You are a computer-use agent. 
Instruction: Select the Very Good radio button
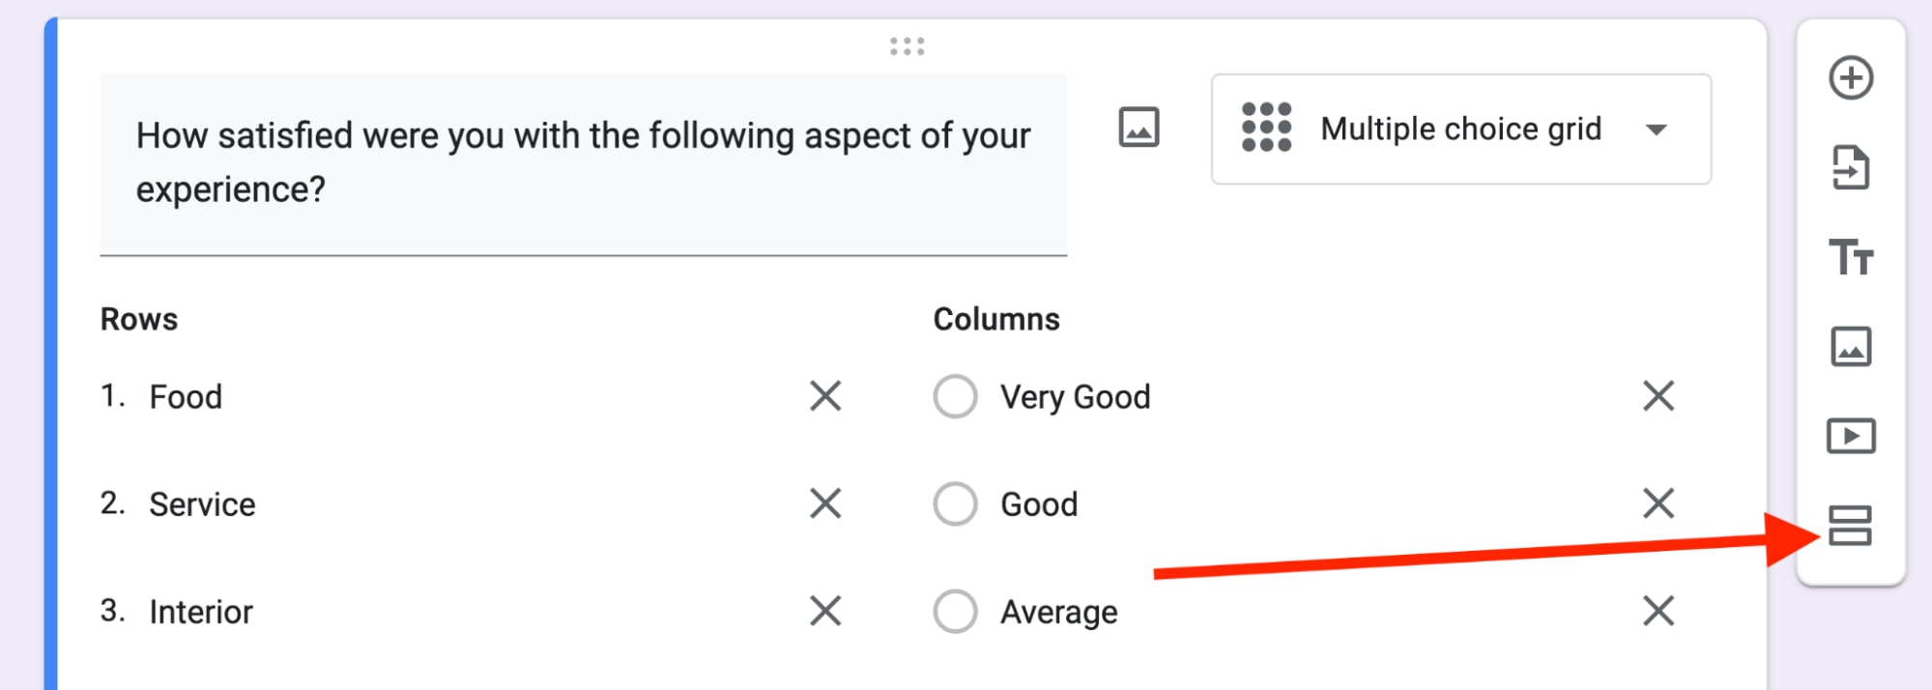(x=954, y=396)
